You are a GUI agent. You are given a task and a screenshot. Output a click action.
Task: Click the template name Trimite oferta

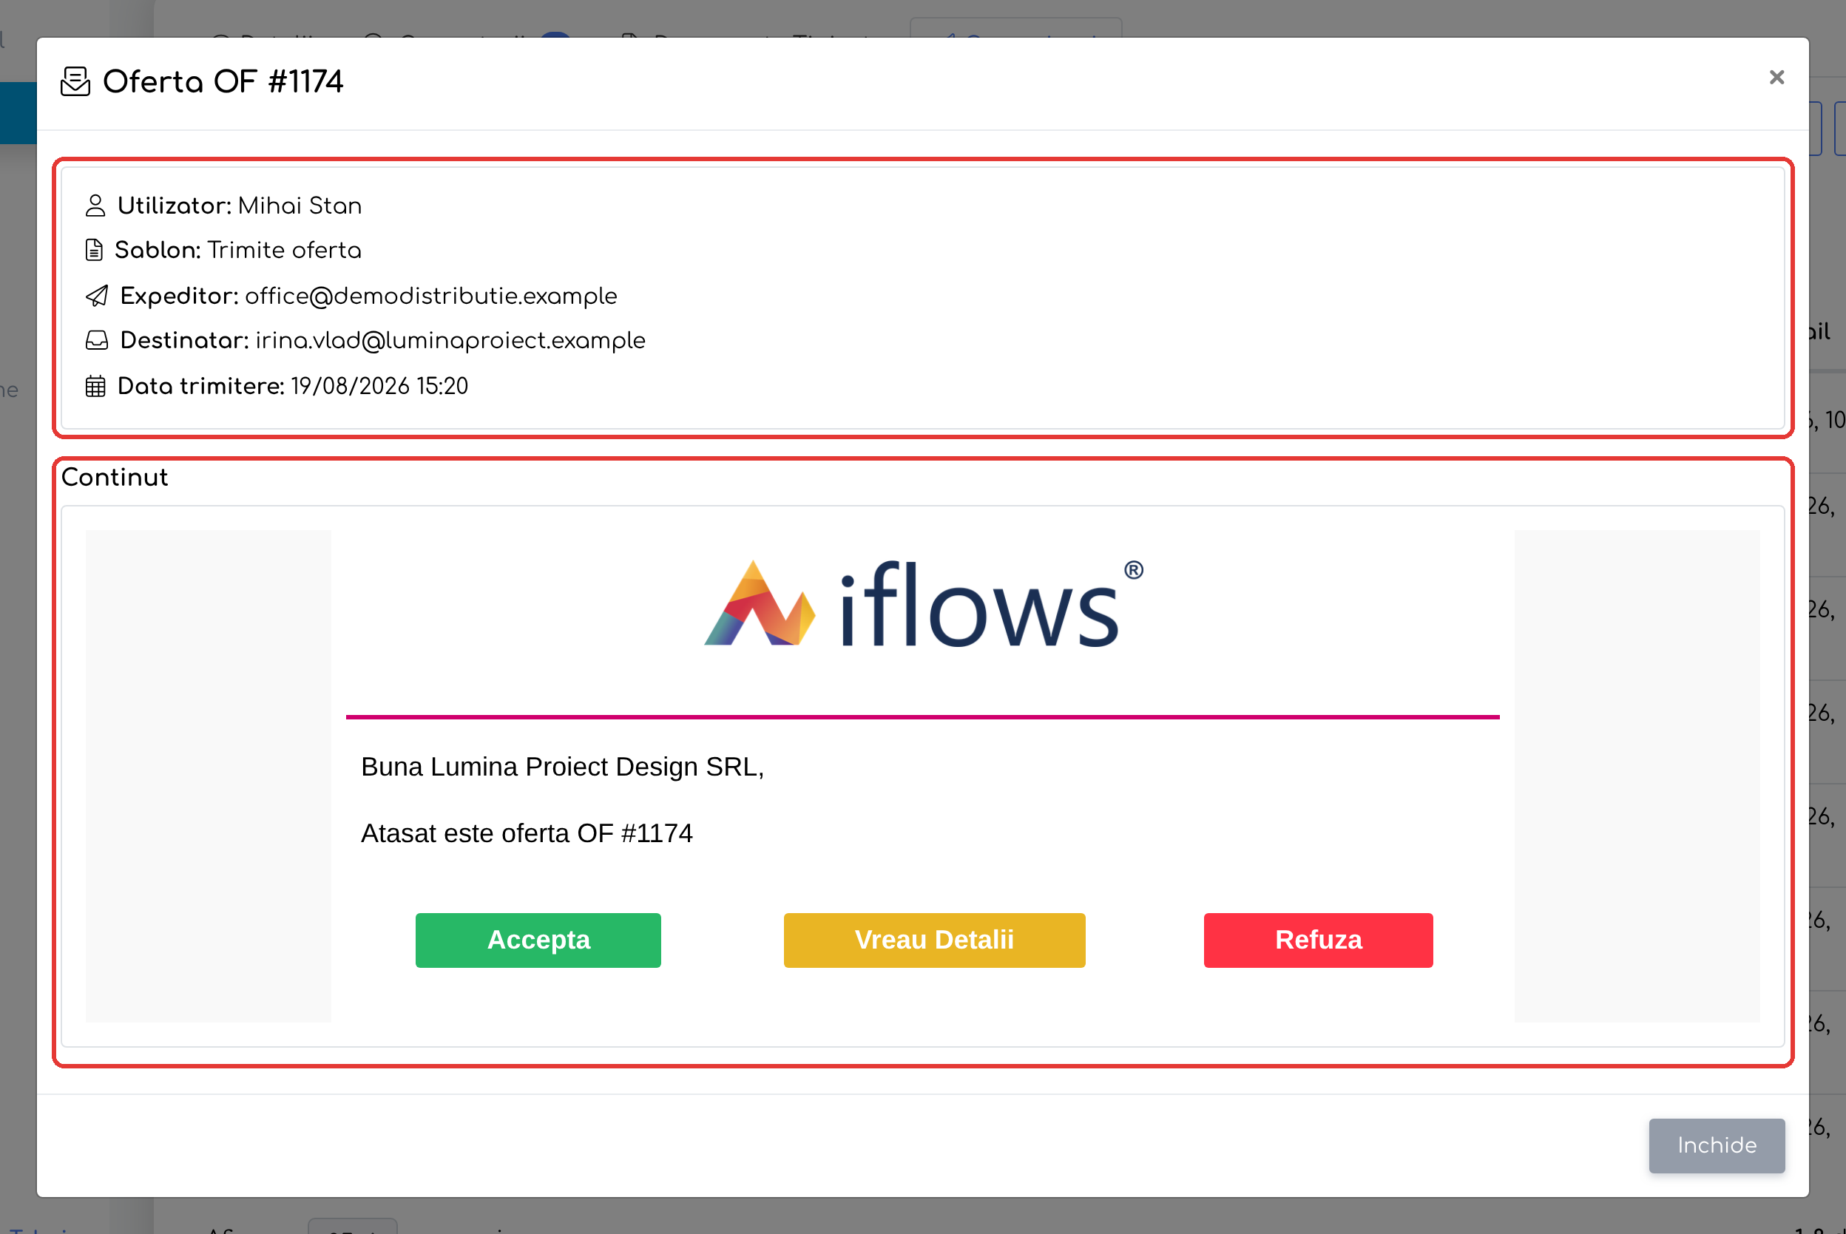(284, 250)
